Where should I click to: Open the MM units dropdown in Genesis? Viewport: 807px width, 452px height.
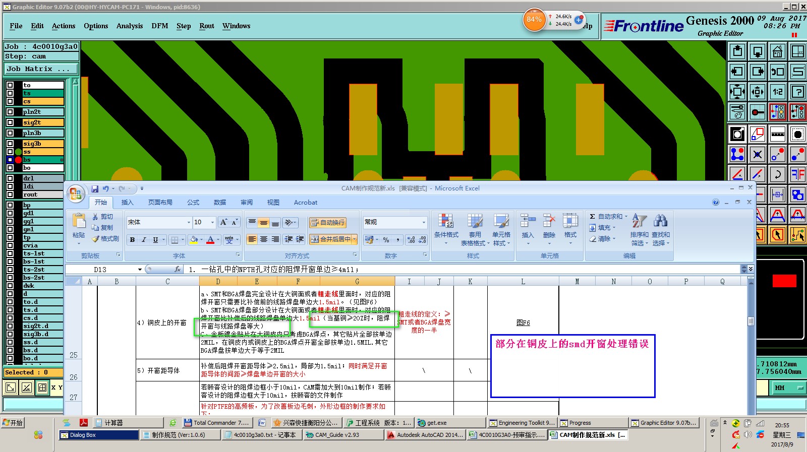[789, 388]
